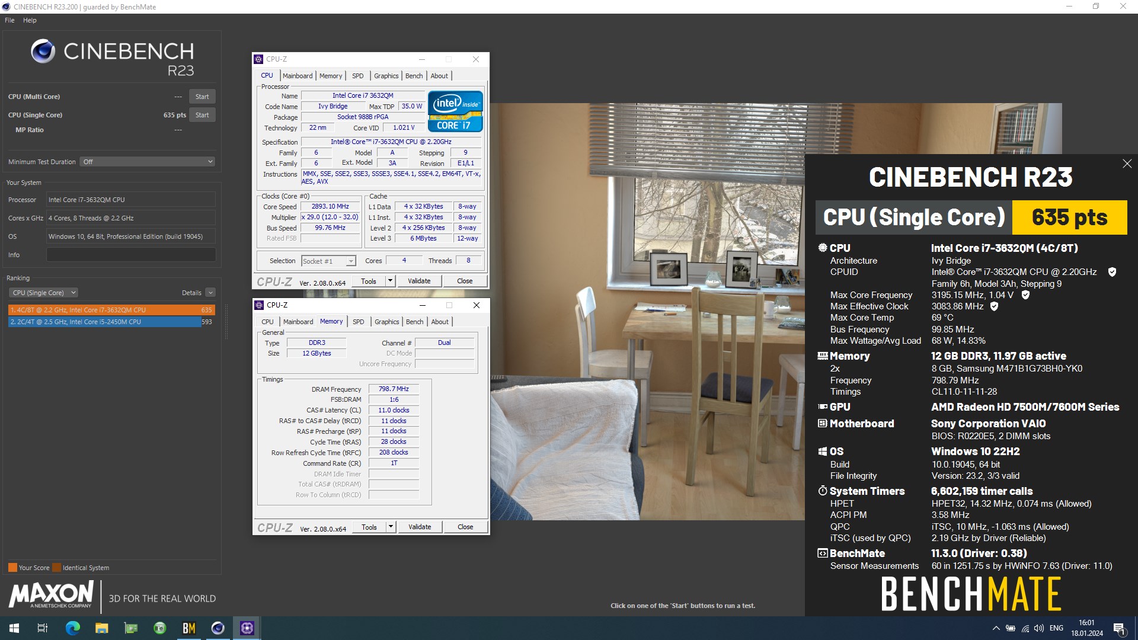
Task: Click Close button in lower CPU-Z
Action: tap(465, 527)
